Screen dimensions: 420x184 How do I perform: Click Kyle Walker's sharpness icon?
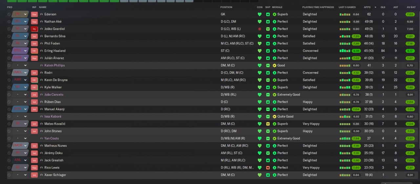tap(268, 87)
